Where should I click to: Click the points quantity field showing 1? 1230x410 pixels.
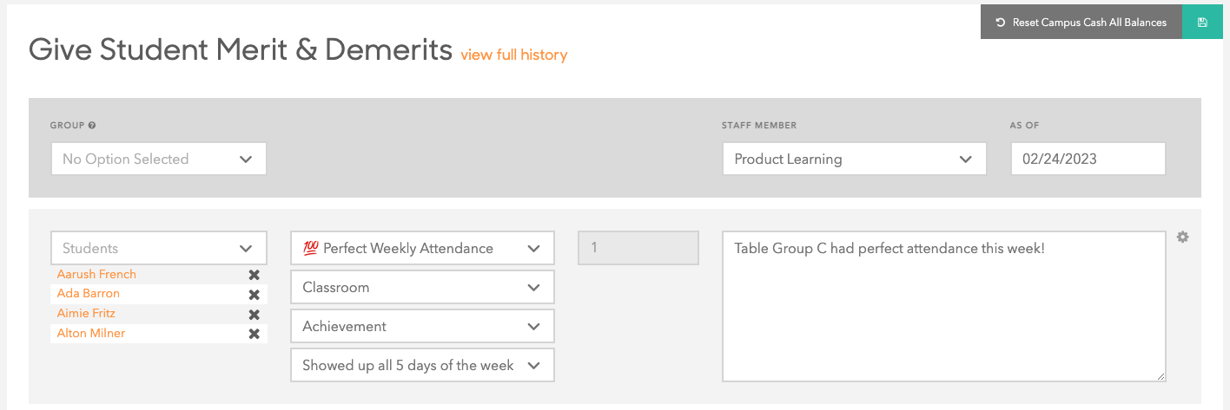coord(638,248)
